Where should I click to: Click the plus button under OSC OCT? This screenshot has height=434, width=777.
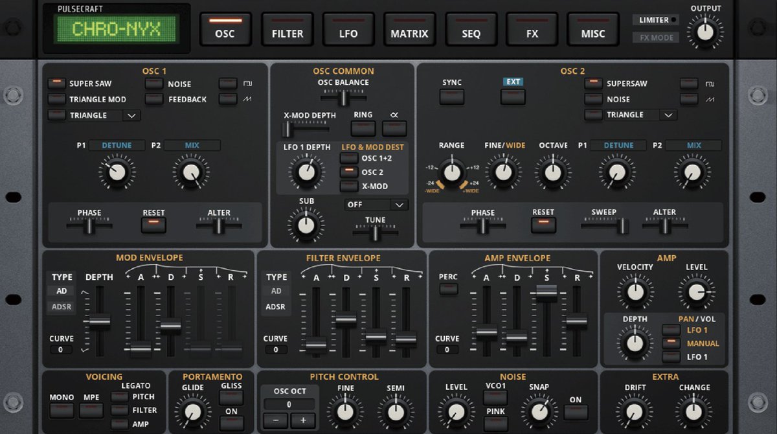pos(302,420)
